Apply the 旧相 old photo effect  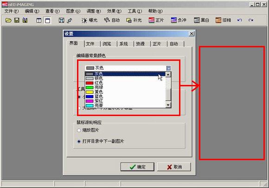click(x=223, y=20)
